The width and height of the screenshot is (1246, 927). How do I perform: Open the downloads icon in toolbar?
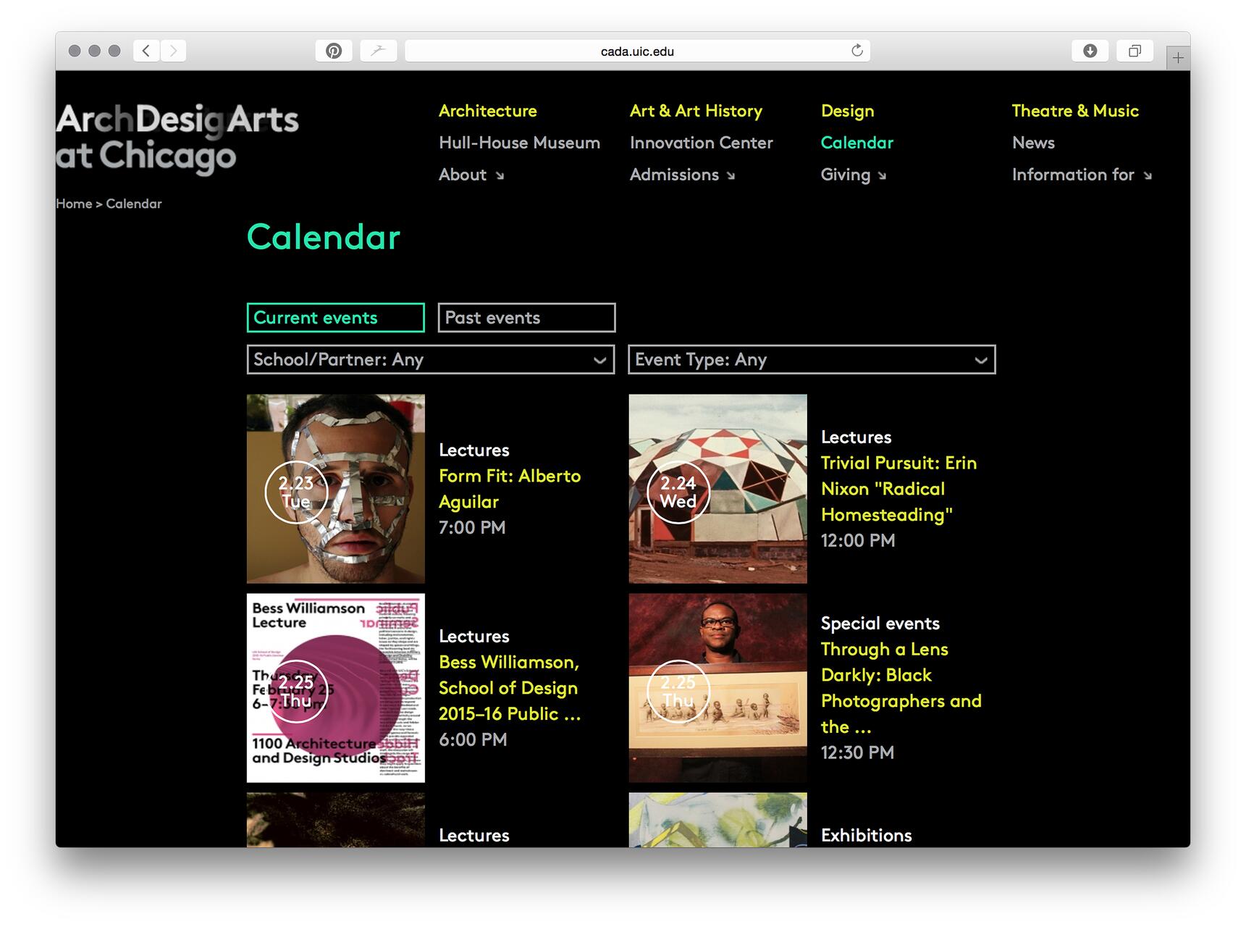click(1090, 51)
